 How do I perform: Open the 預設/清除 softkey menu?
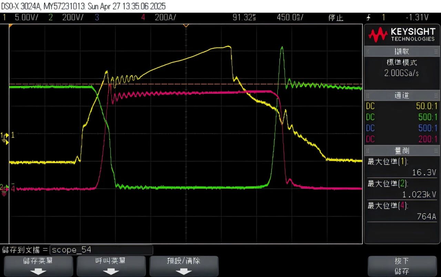(x=184, y=266)
